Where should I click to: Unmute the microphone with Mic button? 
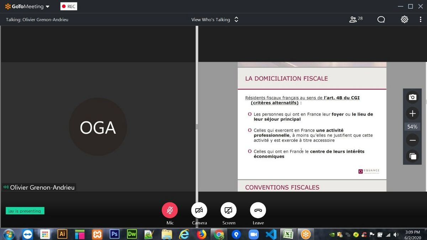(170, 210)
